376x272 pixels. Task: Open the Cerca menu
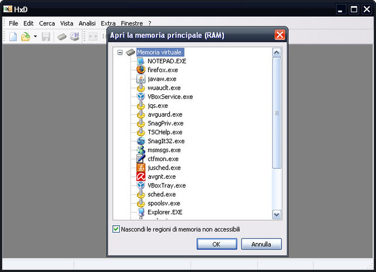[x=47, y=23]
